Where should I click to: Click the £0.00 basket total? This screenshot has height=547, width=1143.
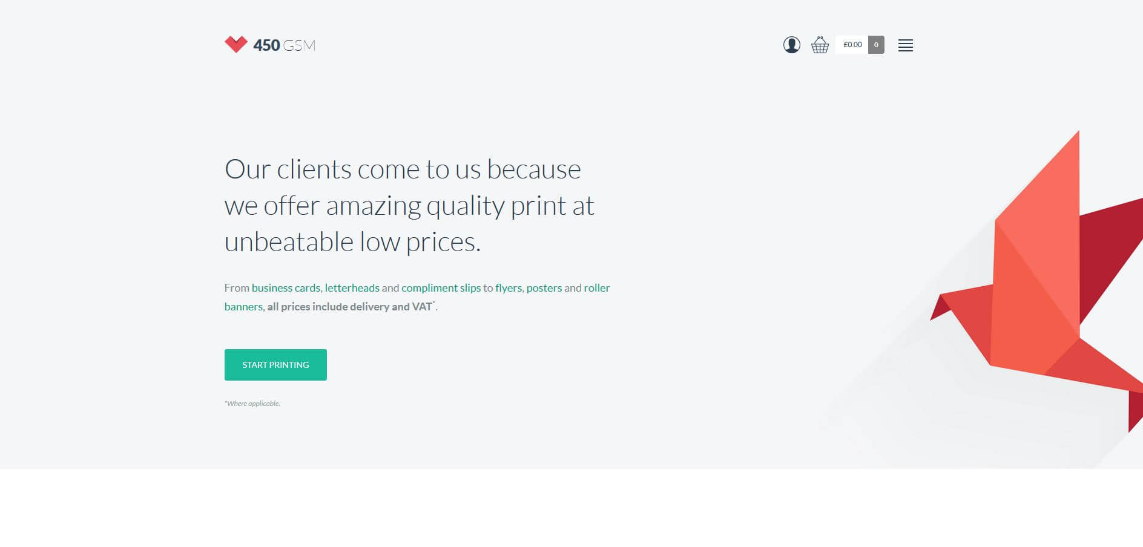point(852,45)
